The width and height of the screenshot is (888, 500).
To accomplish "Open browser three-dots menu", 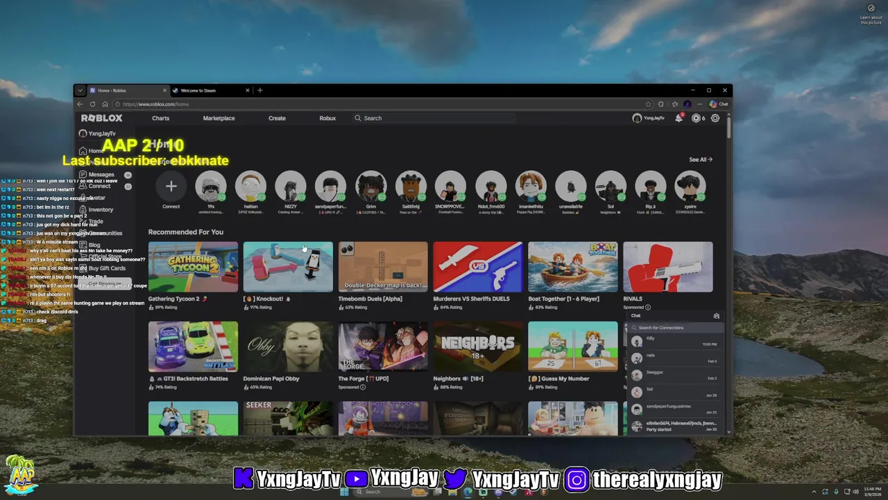I will (x=699, y=104).
